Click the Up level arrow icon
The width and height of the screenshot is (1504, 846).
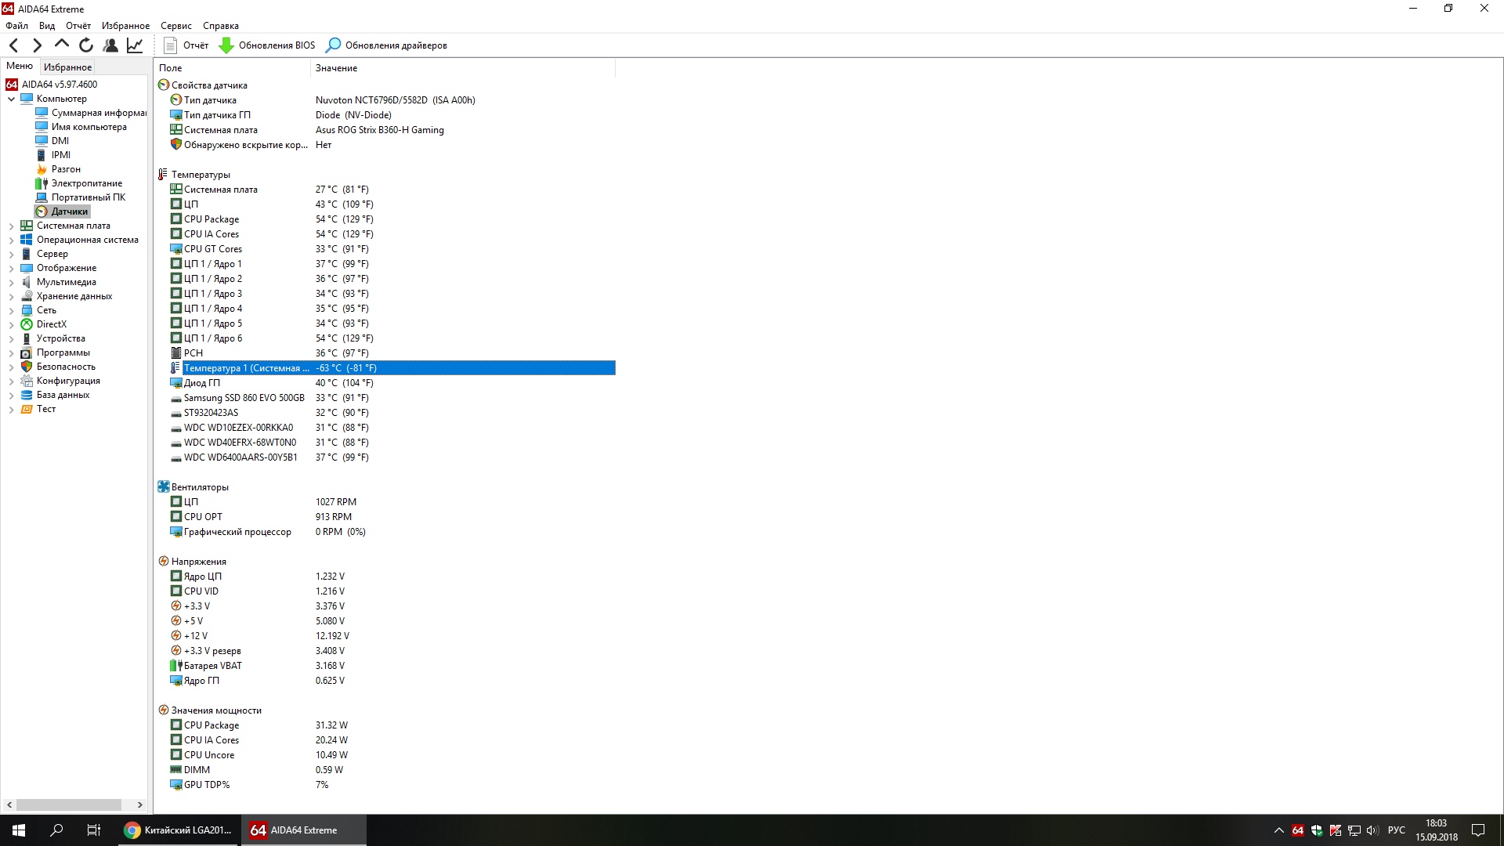[61, 45]
